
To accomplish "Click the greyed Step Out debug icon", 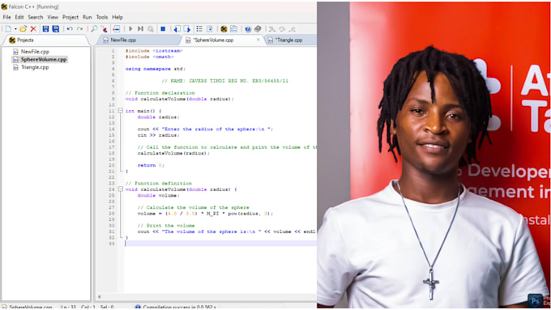I will click(292, 29).
